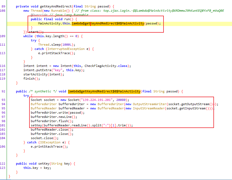Click the lambda$getKeyAndRedirect$0$MainActivity declaration on line 92
This screenshot has width=232, height=180.
pyautogui.click(x=104, y=91)
